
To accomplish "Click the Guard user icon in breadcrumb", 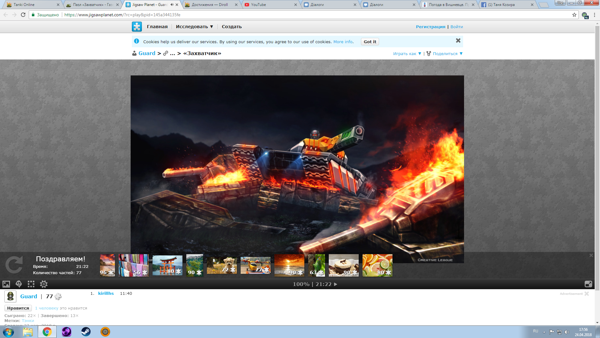I will coord(134,54).
